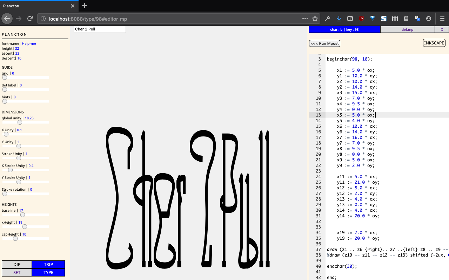The width and height of the screenshot is (449, 280).
Task: Switch to the def.mp tab
Action: (407, 30)
